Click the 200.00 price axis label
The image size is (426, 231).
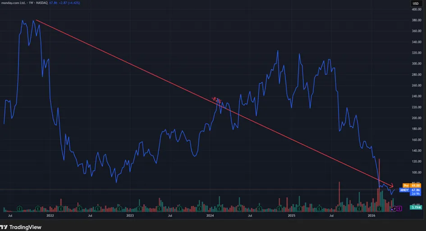[x=417, y=118]
